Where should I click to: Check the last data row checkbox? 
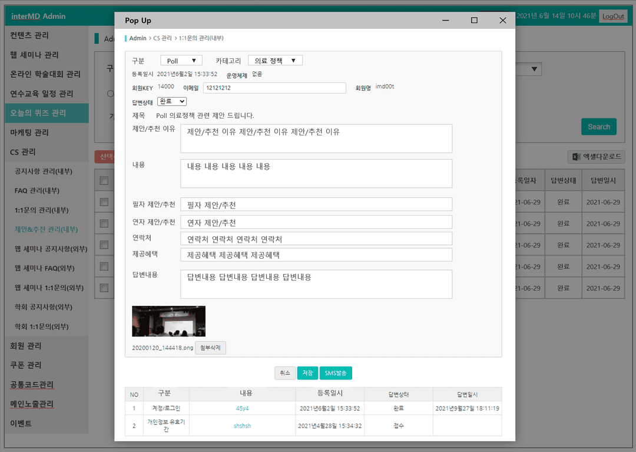104,288
